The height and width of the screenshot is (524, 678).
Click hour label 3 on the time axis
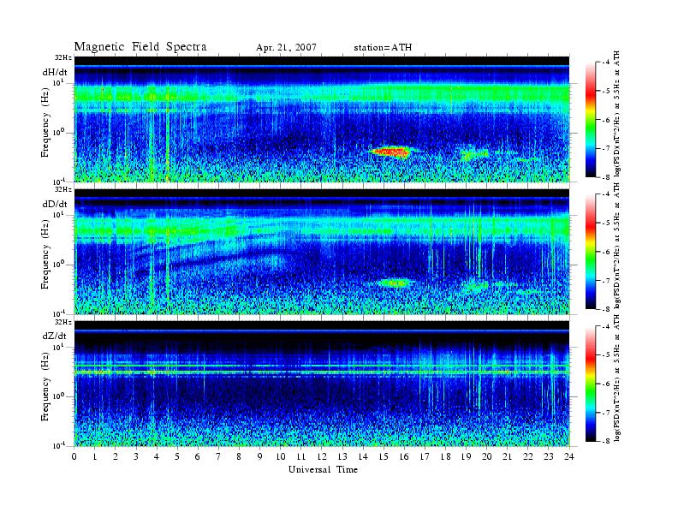136,456
